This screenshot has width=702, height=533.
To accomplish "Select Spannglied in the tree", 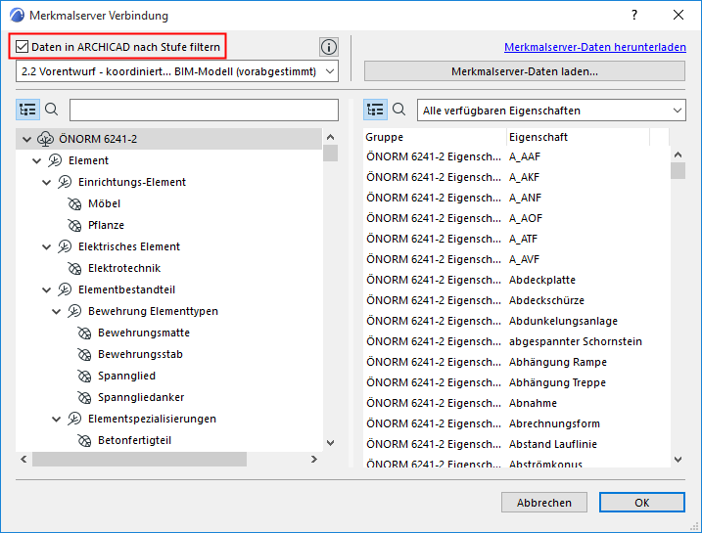I will (126, 377).
